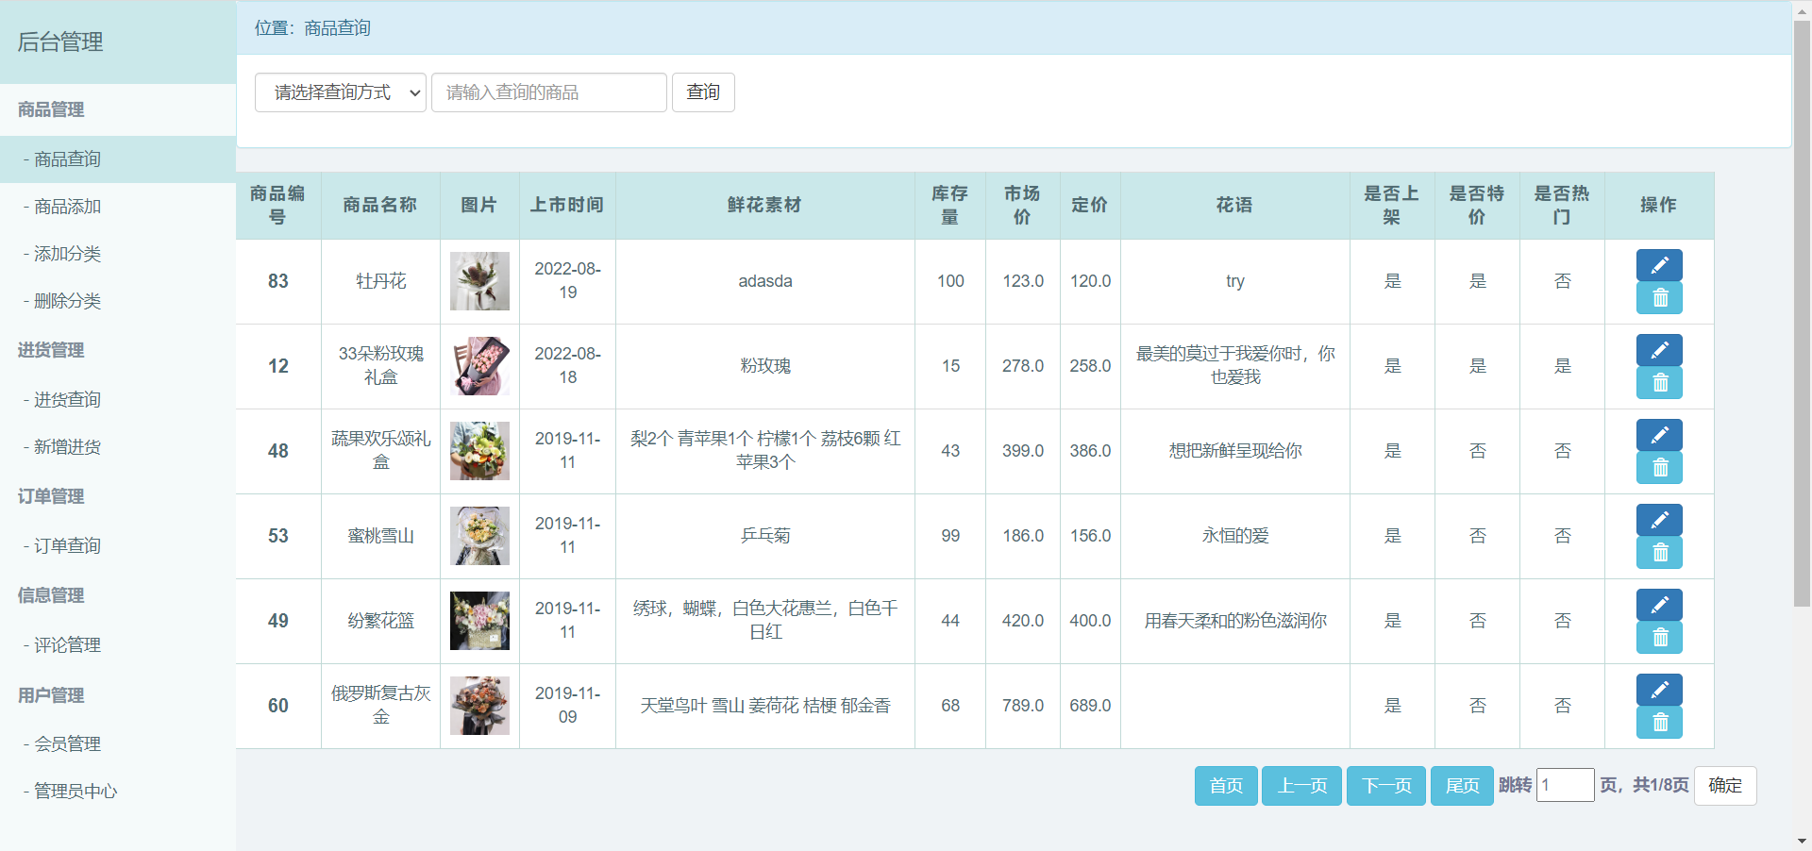Select the 用户管理 sidebar section heading
1812x851 pixels.
pyautogui.click(x=51, y=695)
